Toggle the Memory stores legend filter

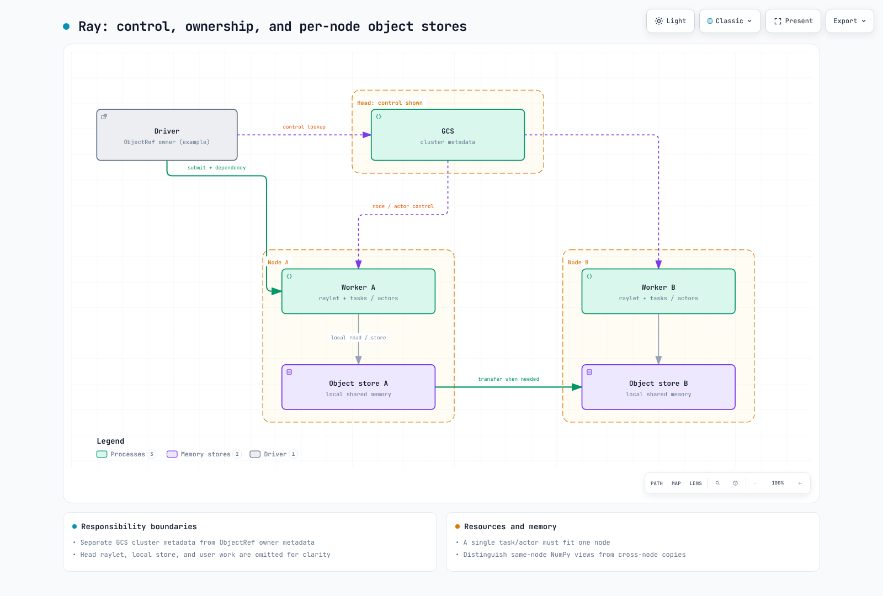(204, 454)
